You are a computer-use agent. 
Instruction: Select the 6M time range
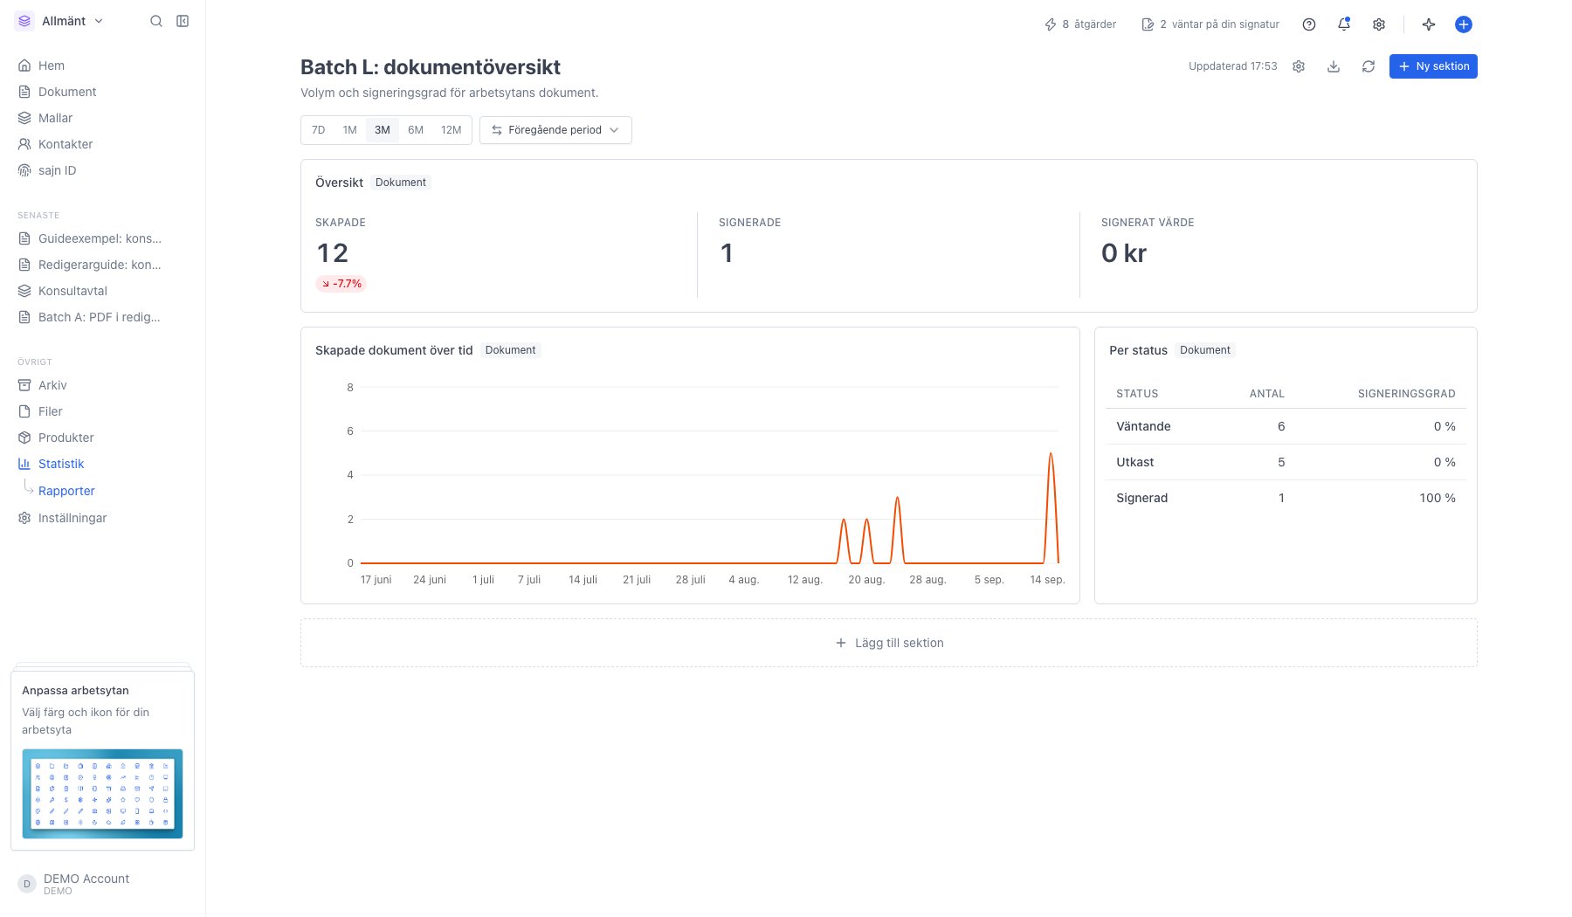[x=416, y=130]
